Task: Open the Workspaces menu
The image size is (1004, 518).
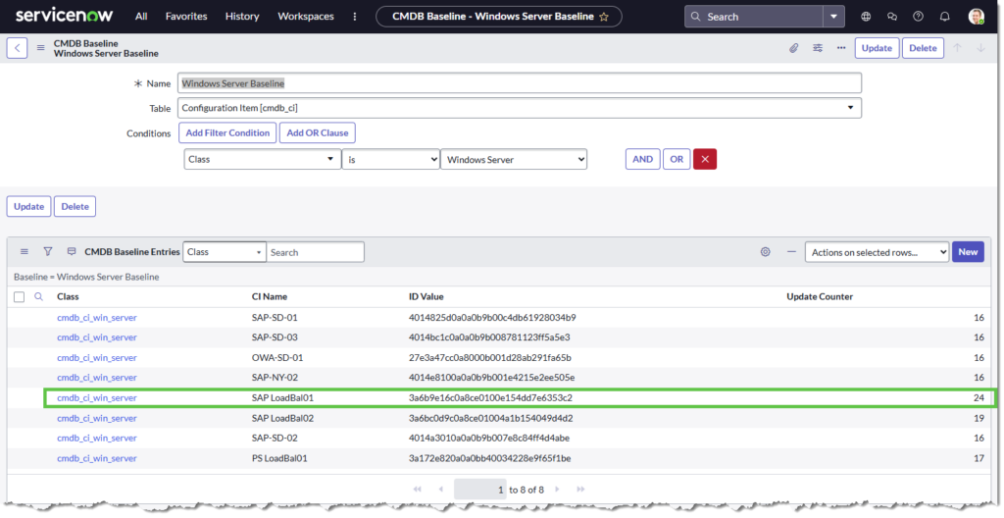Action: 306,17
